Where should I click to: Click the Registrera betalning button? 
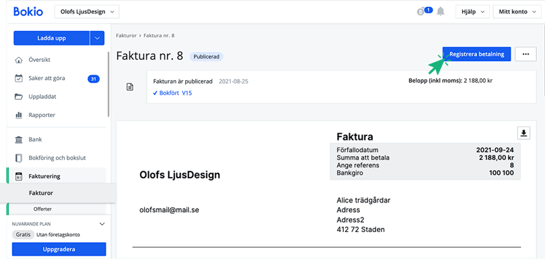point(476,54)
